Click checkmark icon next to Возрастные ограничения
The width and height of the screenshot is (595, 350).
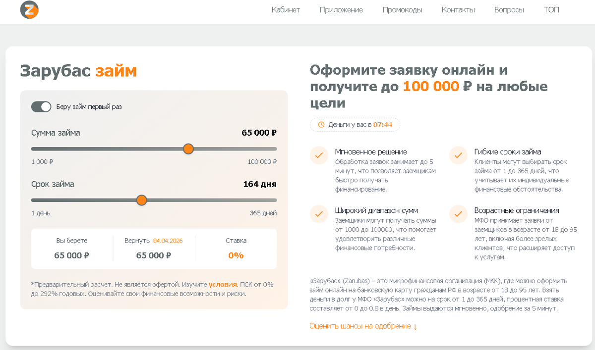(x=458, y=213)
